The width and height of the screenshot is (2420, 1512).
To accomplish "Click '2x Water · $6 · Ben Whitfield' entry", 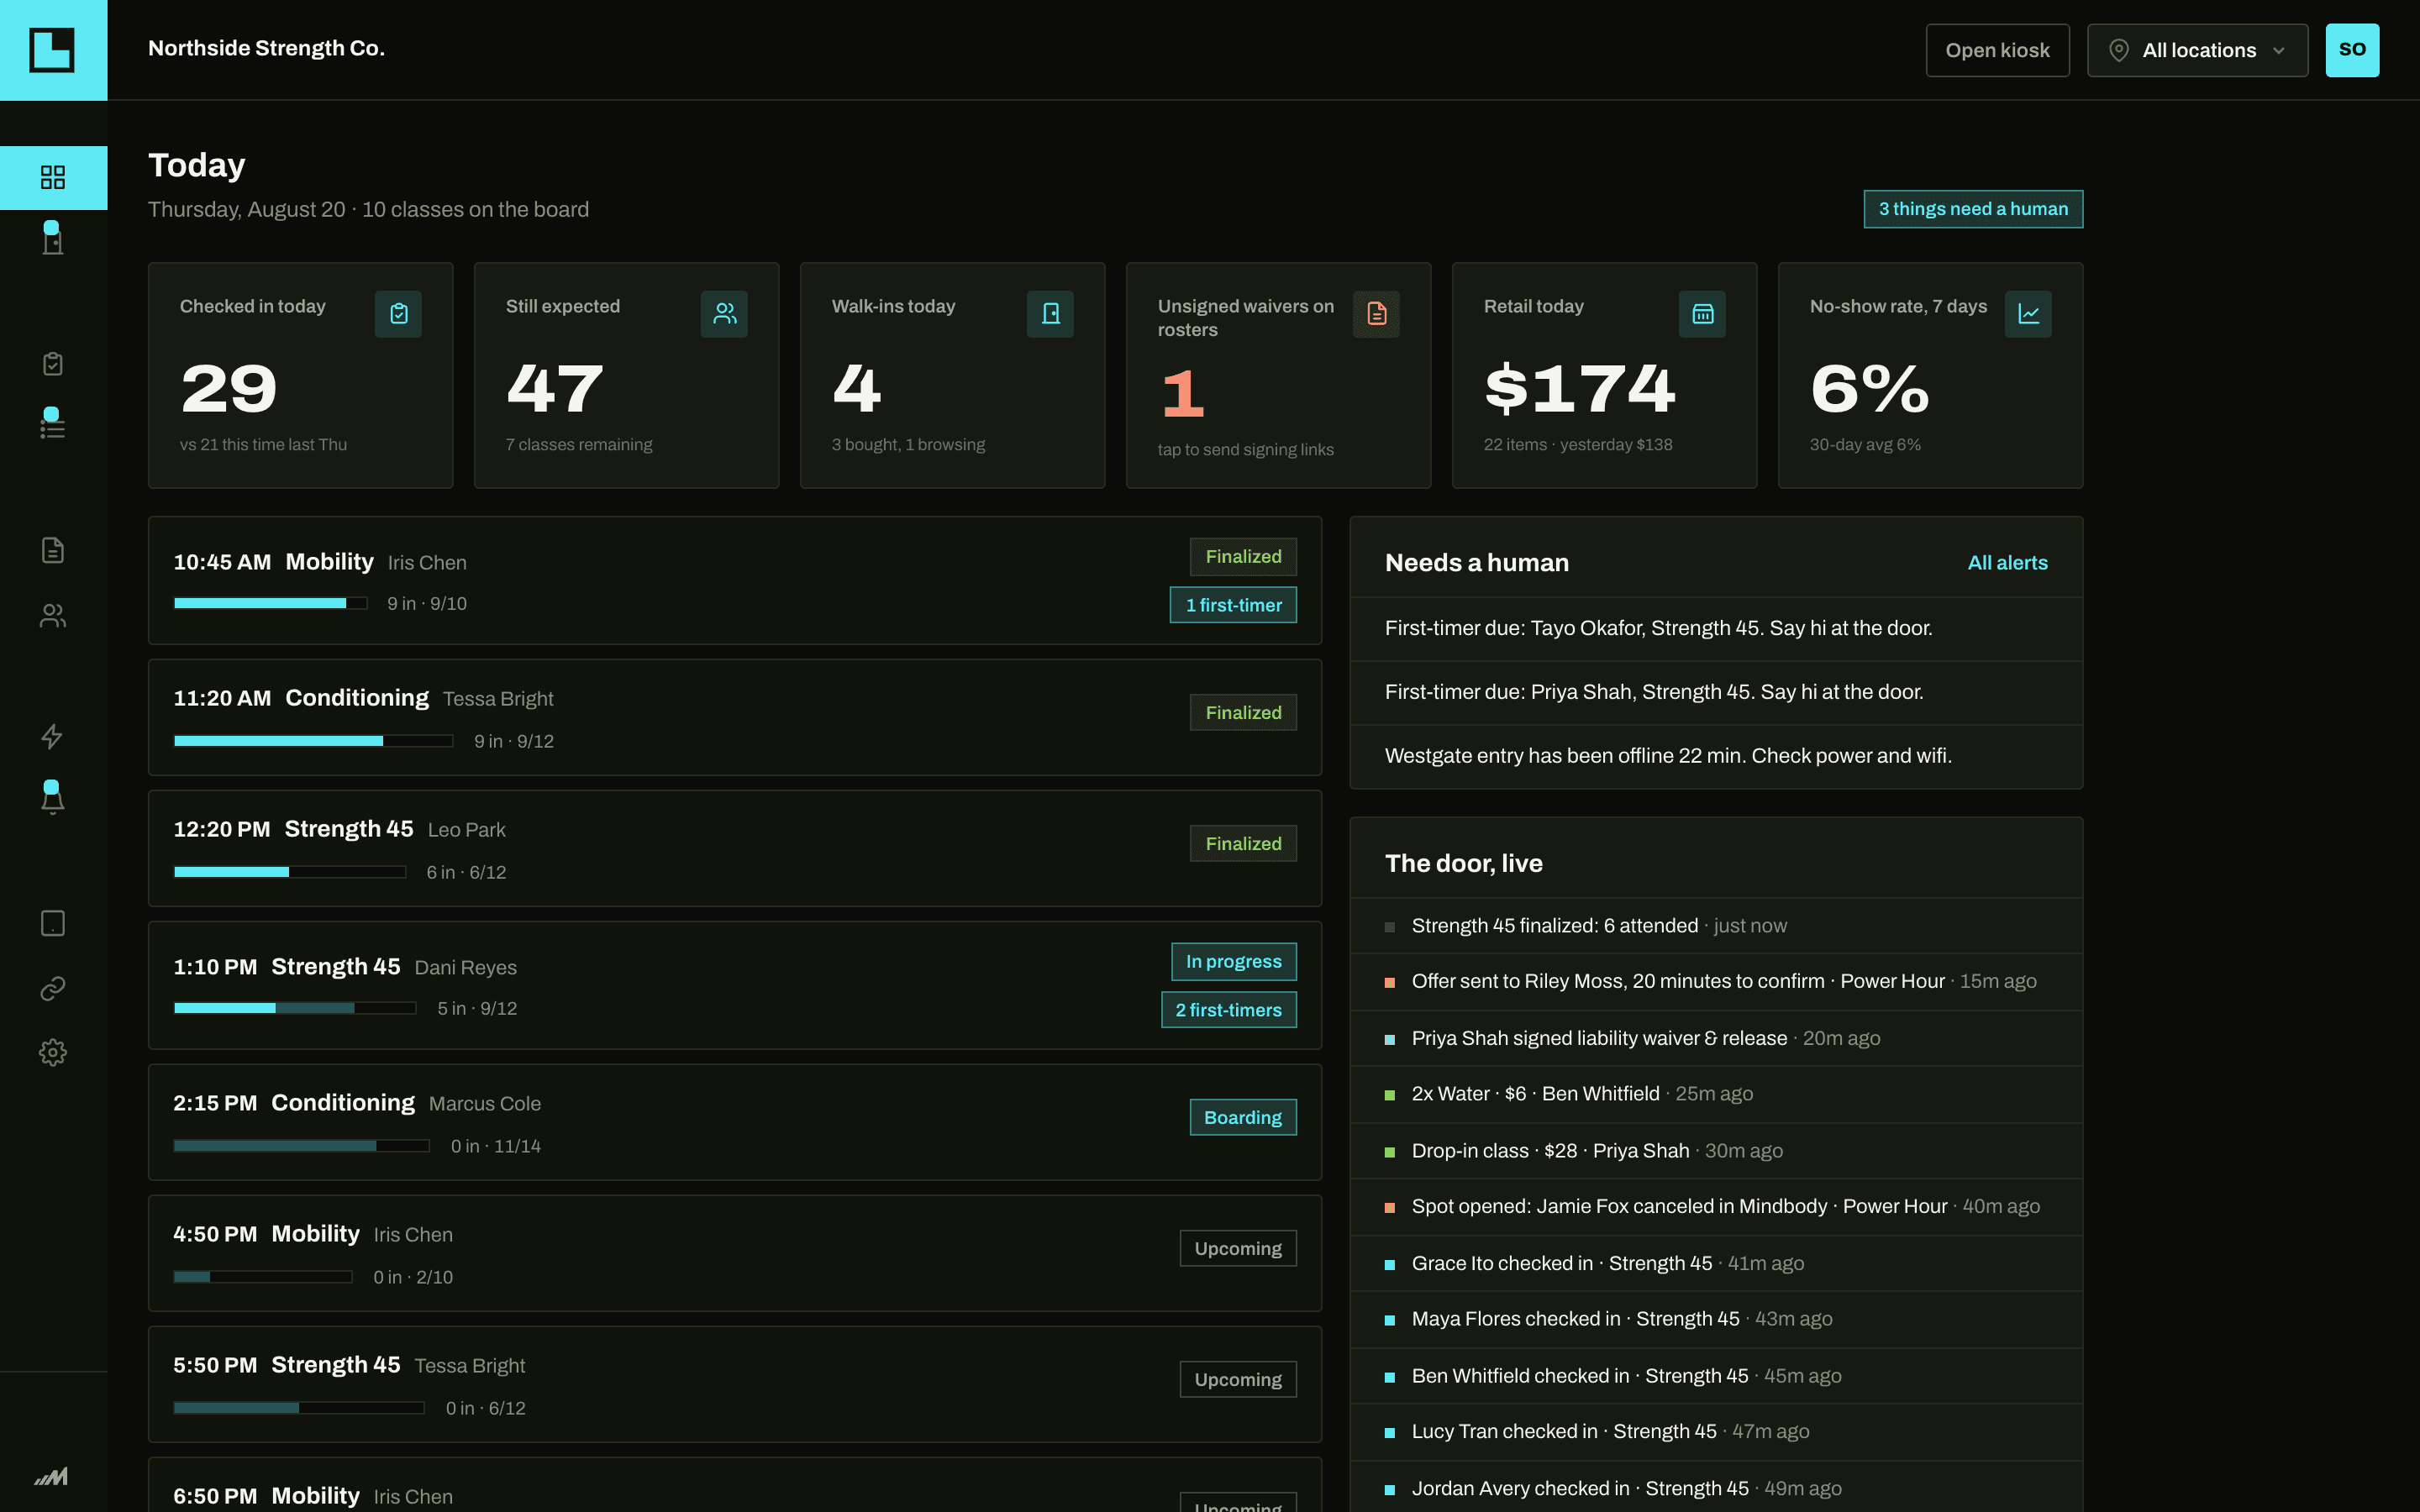I will pyautogui.click(x=1716, y=1094).
